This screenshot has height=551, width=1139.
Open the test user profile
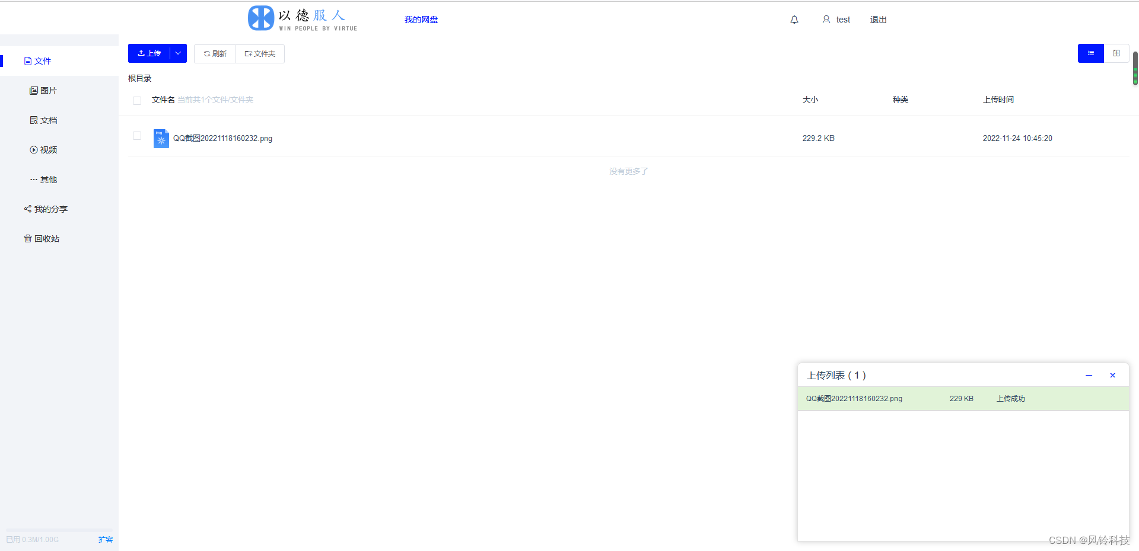pyautogui.click(x=836, y=20)
